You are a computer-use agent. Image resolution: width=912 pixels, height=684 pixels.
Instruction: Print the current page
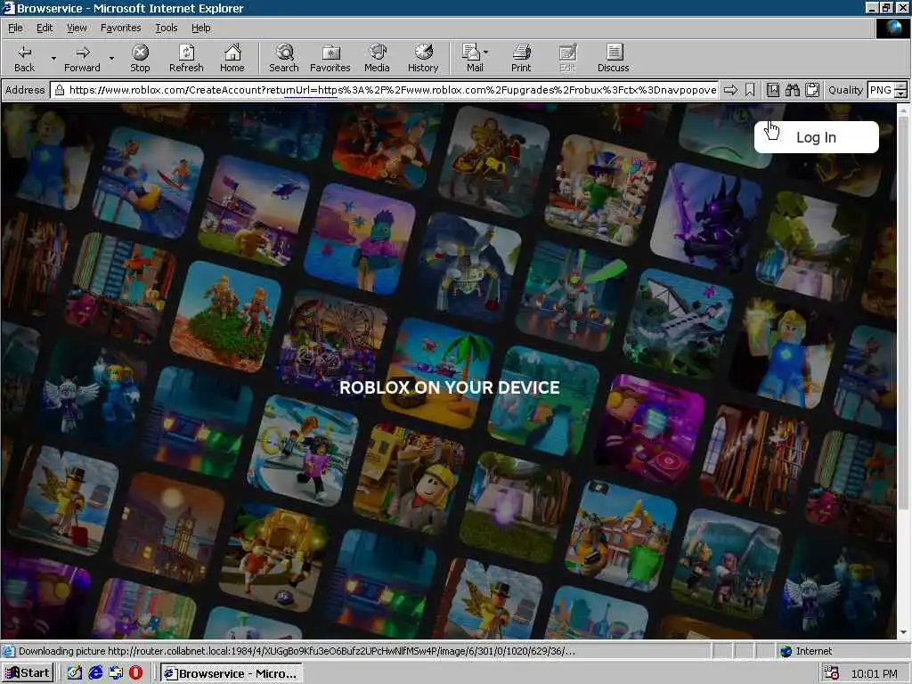(521, 58)
